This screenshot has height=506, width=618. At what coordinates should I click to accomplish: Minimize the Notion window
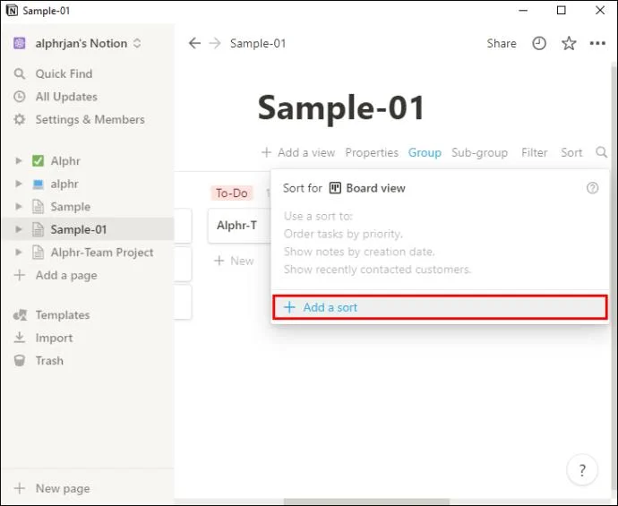pos(523,10)
